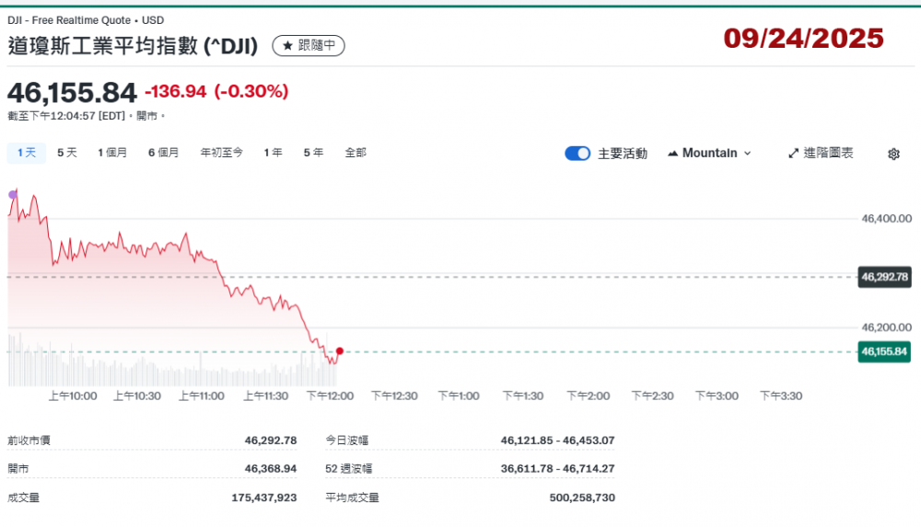The image size is (921, 527).
Task: Click the 52 週波幅 range value
Action: point(557,469)
